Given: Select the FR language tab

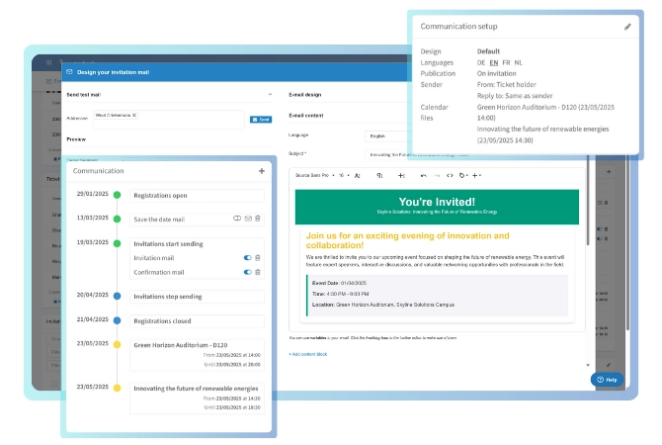Looking at the screenshot, I should click(506, 62).
